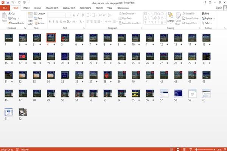
Task: Open the Select dropdown in Editing
Action: (207, 23)
